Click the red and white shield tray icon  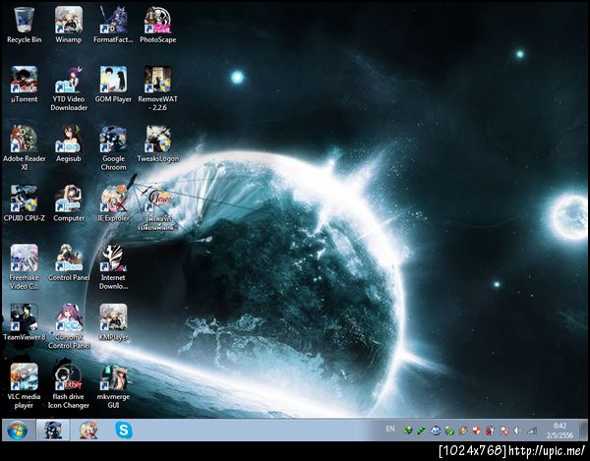[477, 431]
